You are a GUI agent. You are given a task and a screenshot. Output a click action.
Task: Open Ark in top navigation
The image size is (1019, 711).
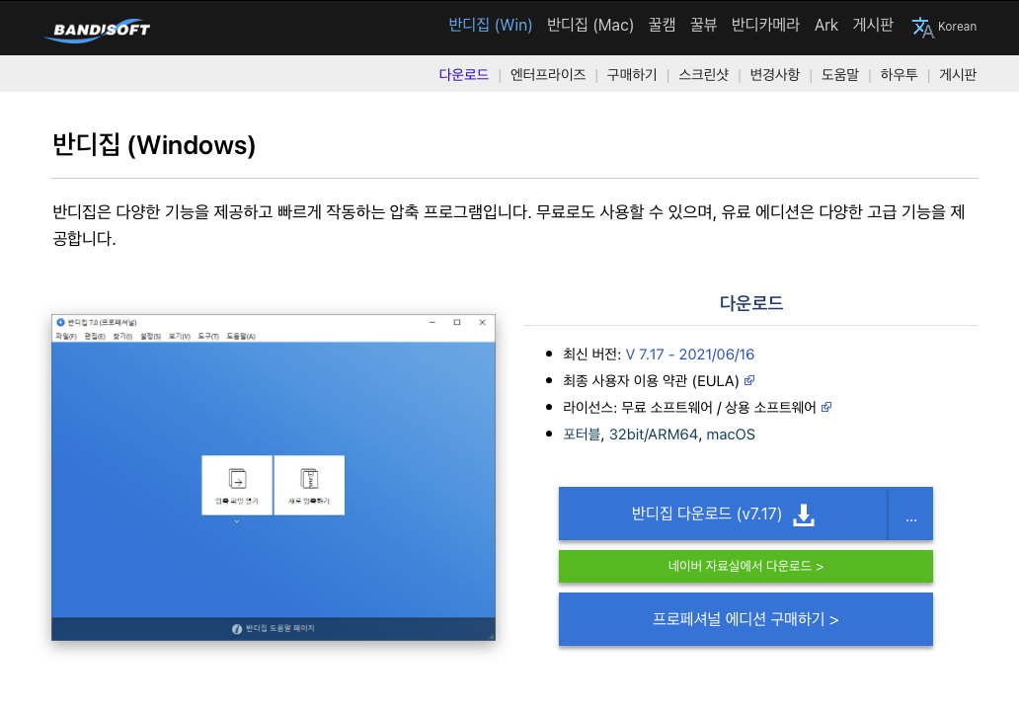click(x=826, y=26)
